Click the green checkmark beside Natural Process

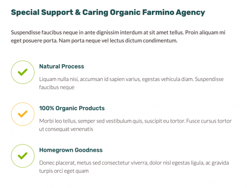tap(22, 72)
